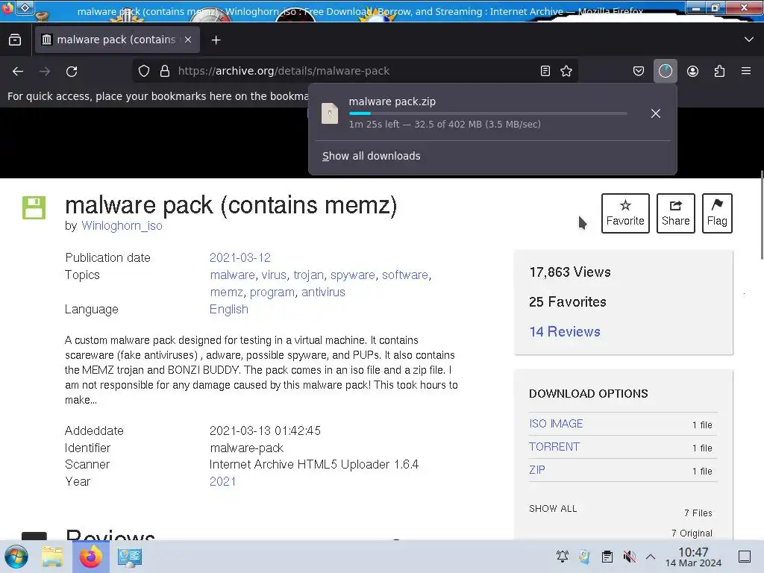Reload the current page
The height and width of the screenshot is (573, 764).
(72, 71)
